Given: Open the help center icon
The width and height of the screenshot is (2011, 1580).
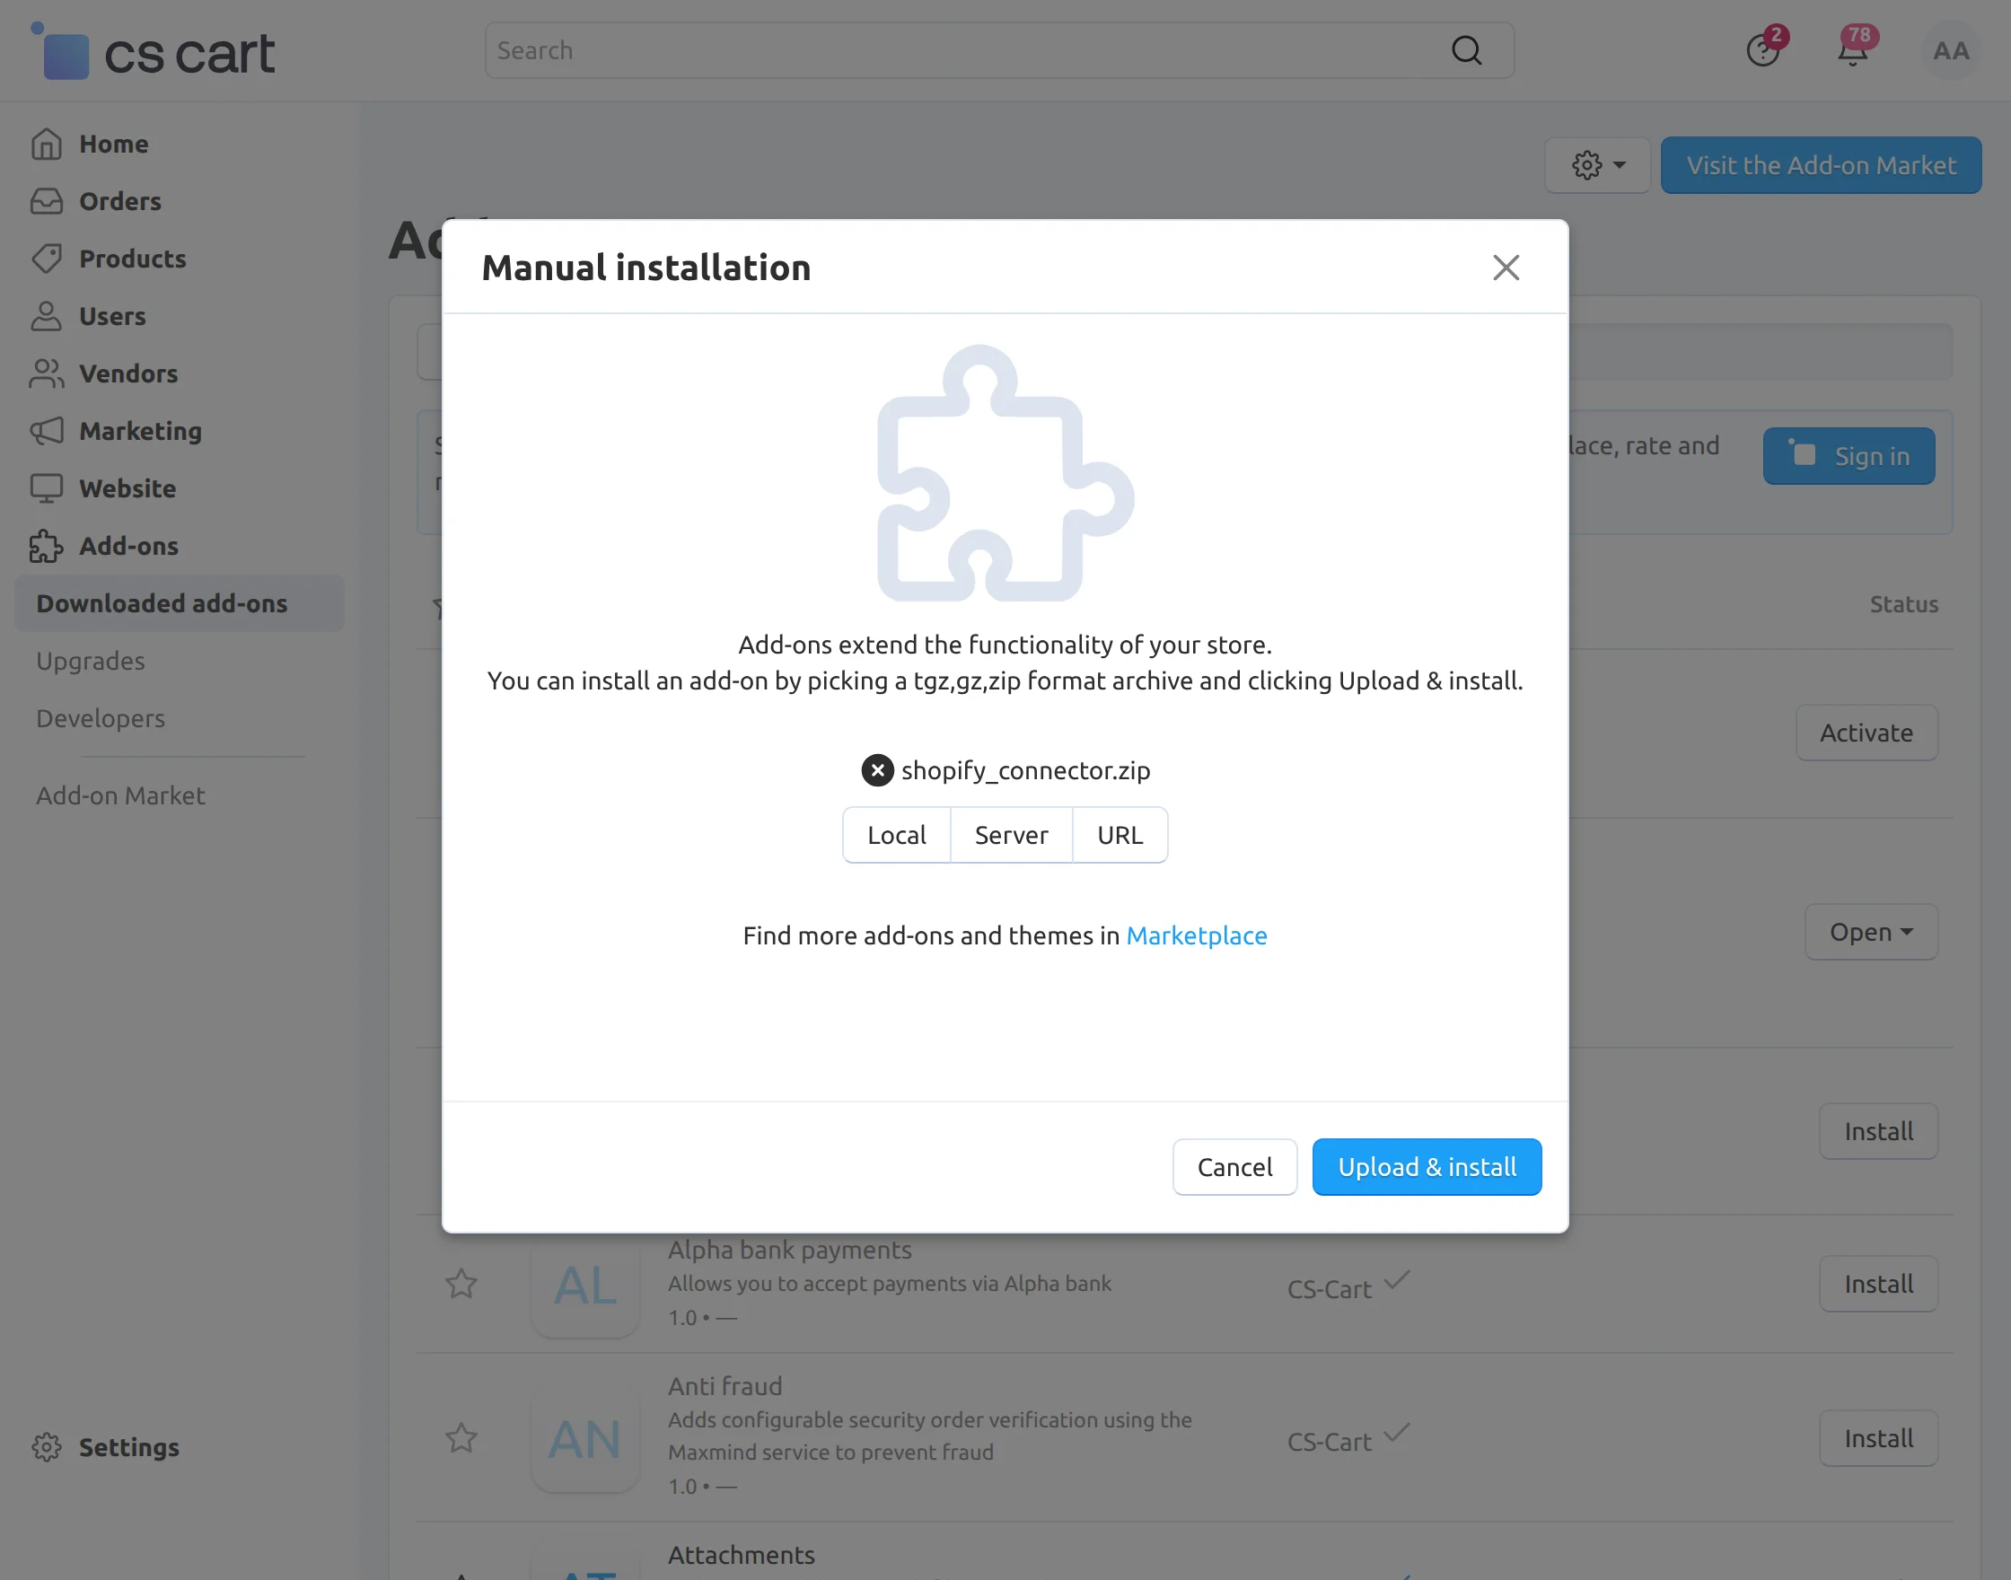Looking at the screenshot, I should (1762, 51).
